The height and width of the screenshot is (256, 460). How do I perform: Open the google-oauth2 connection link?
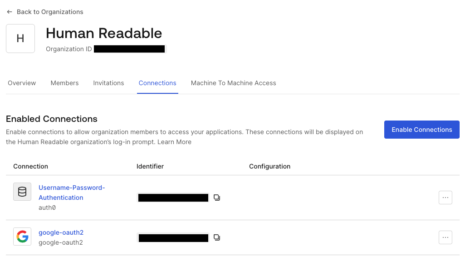pyautogui.click(x=61, y=232)
